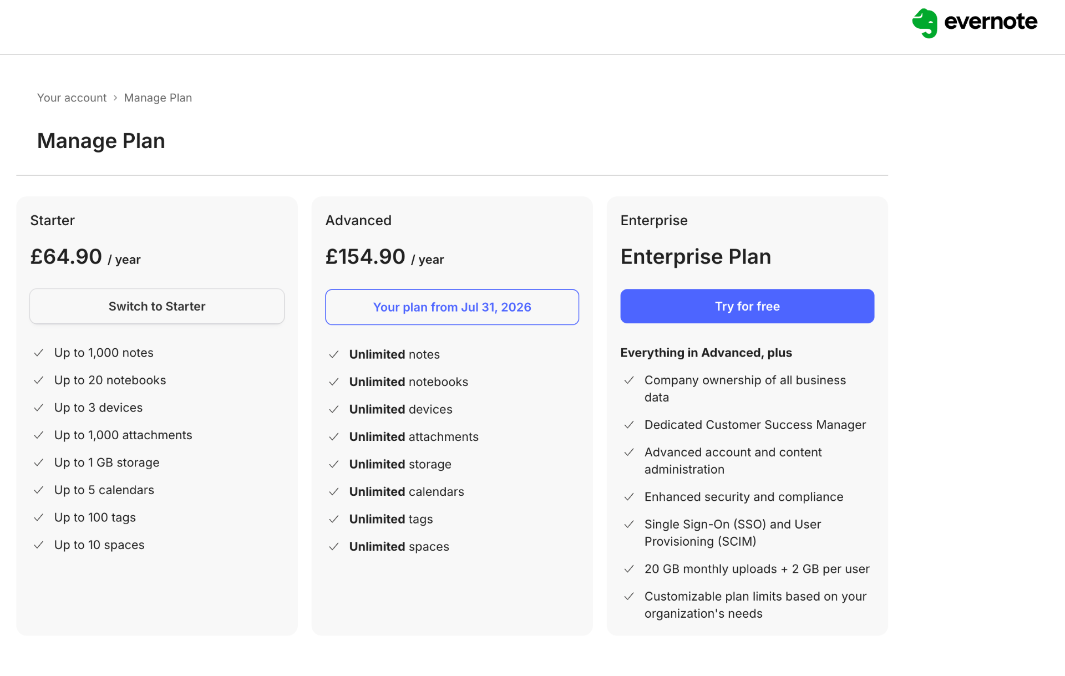Screen dimensions: 1065x676
Task: Click 'Up to 3 devices' text
Action: [98, 408]
